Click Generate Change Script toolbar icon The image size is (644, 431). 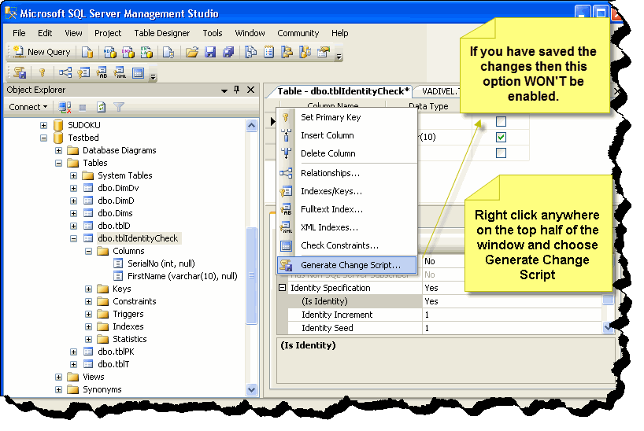20,73
